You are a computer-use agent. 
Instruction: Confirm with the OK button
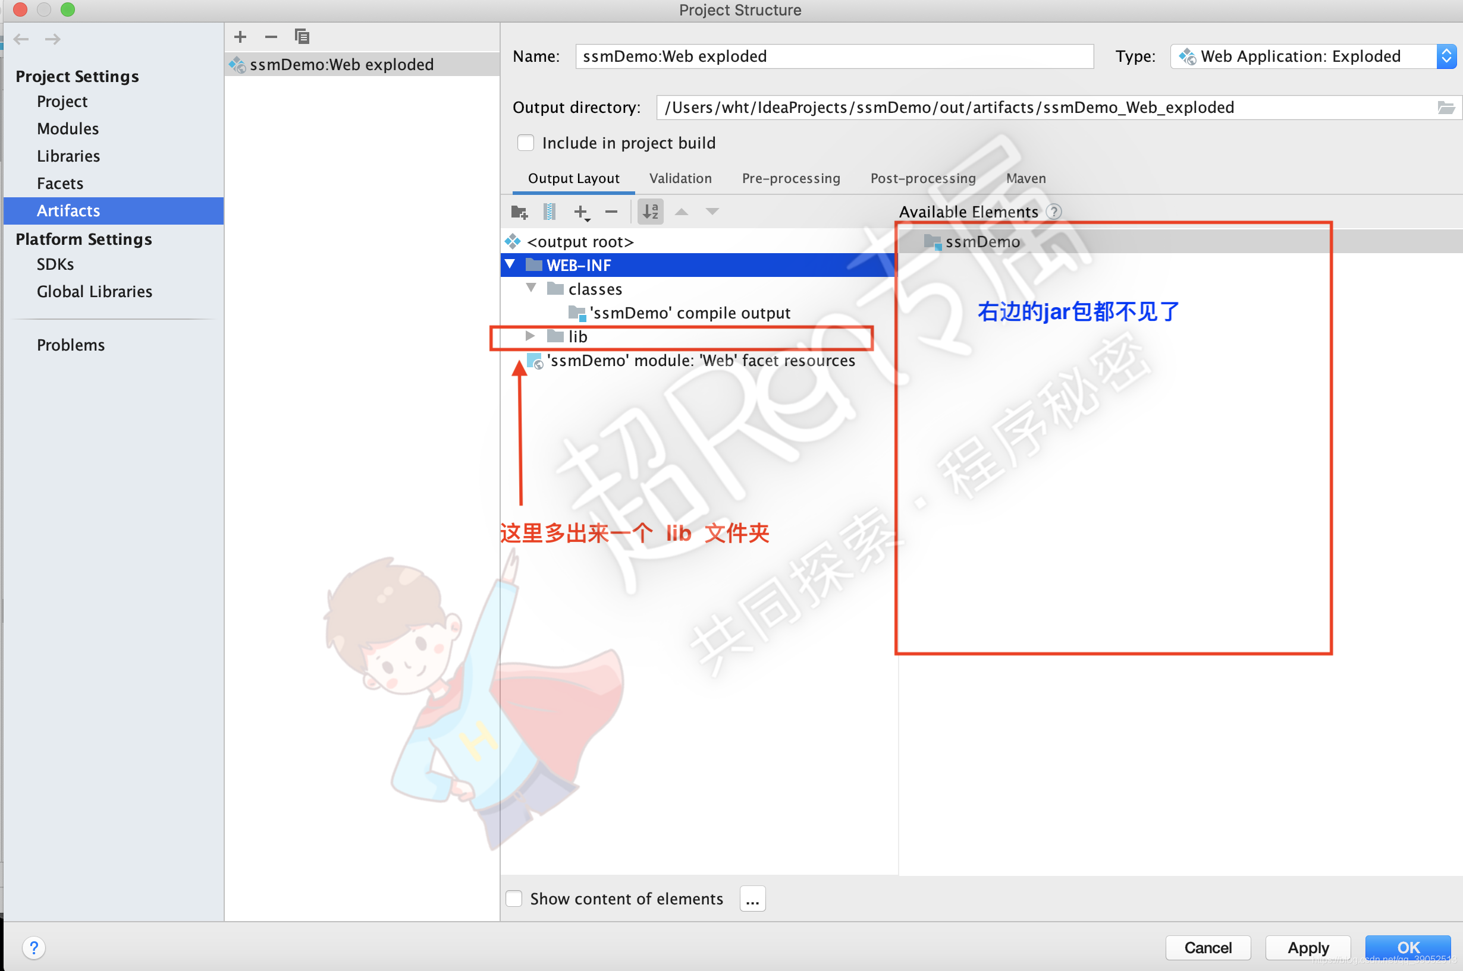[x=1408, y=947]
